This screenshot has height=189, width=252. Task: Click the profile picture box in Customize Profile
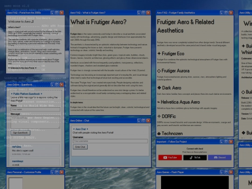[x=15, y=183]
